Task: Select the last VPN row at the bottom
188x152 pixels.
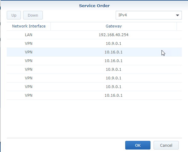Action: 29,95
